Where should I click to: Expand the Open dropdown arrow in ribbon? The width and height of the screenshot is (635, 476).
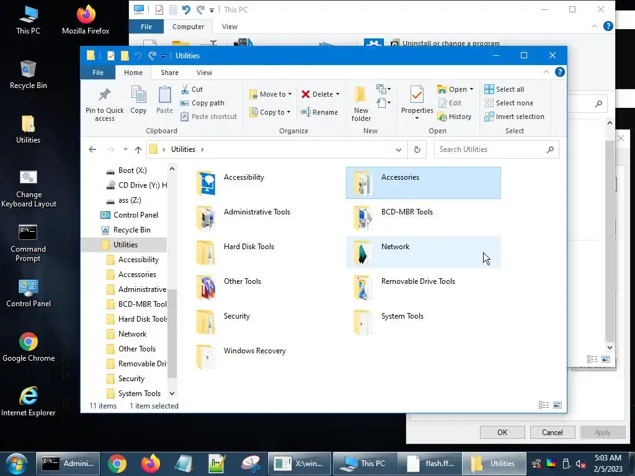(x=471, y=89)
